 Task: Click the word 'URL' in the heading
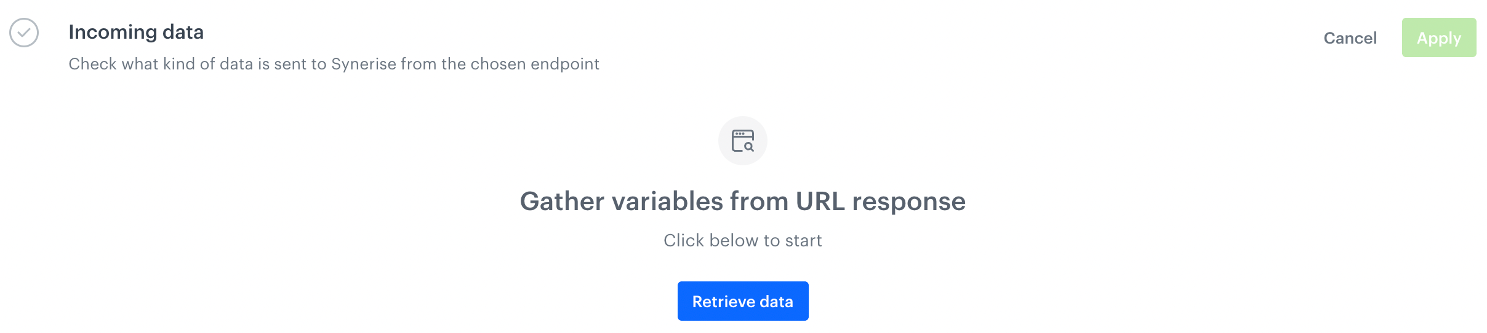(x=820, y=202)
